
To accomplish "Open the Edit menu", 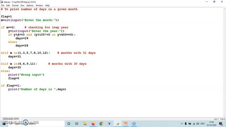I will coord(8,6).
